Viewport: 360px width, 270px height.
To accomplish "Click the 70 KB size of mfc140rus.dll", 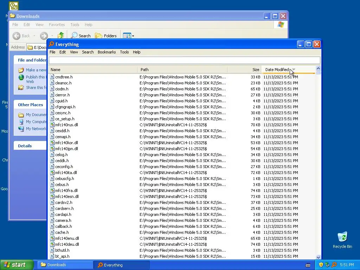I will (x=255, y=125).
